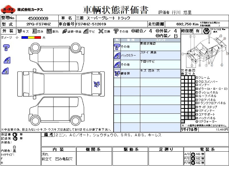
Task: Click the 総合 overall score 4
Action: pos(151,31)
